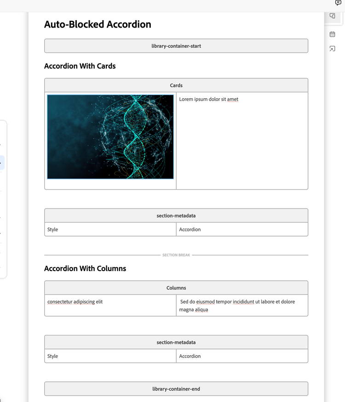Viewport: 345px width, 402px height.
Task: Select the DNA helix image
Action: tap(110, 136)
